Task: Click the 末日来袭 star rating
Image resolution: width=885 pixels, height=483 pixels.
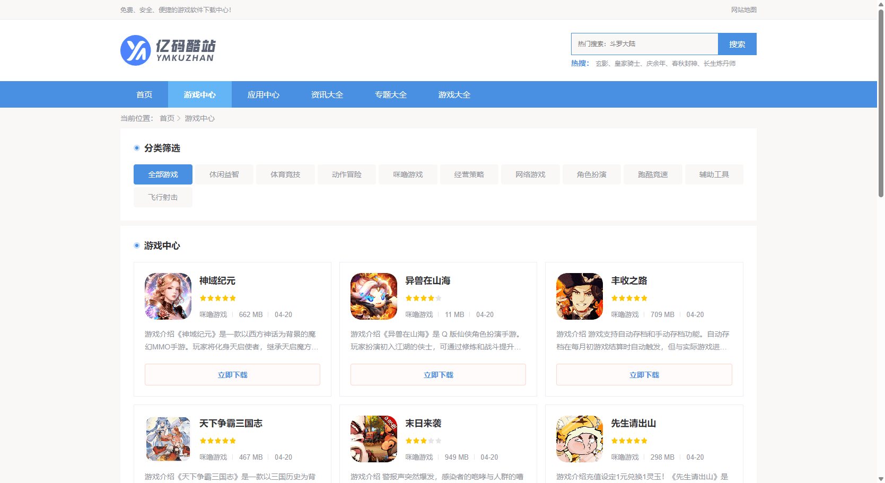Action: click(x=424, y=441)
